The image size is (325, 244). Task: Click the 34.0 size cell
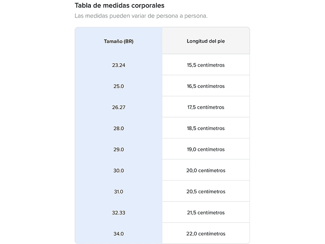[x=118, y=234]
